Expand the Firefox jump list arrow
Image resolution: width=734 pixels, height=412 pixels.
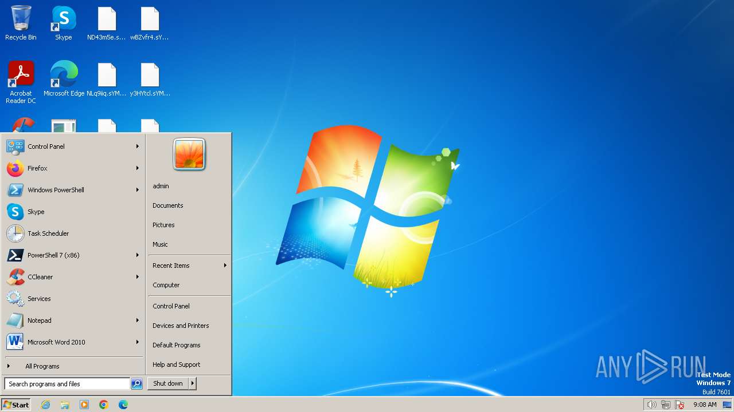tap(138, 168)
